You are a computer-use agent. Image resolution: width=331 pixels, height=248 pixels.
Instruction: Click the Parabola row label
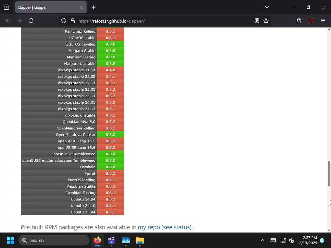88,167
